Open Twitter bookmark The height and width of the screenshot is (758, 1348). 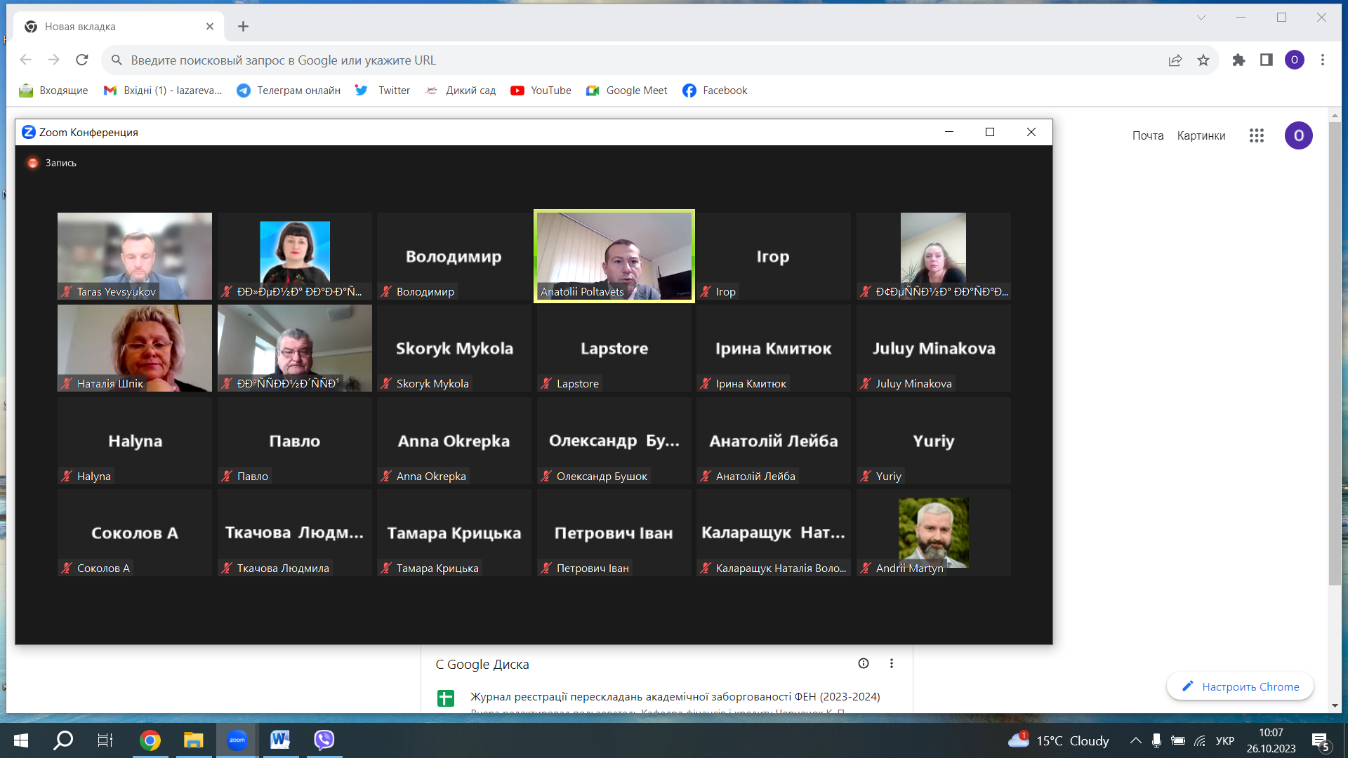coord(383,91)
